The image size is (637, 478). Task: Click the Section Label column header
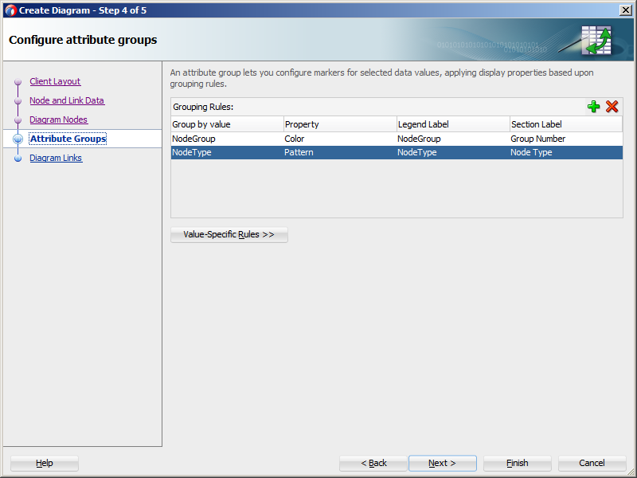tap(566, 124)
